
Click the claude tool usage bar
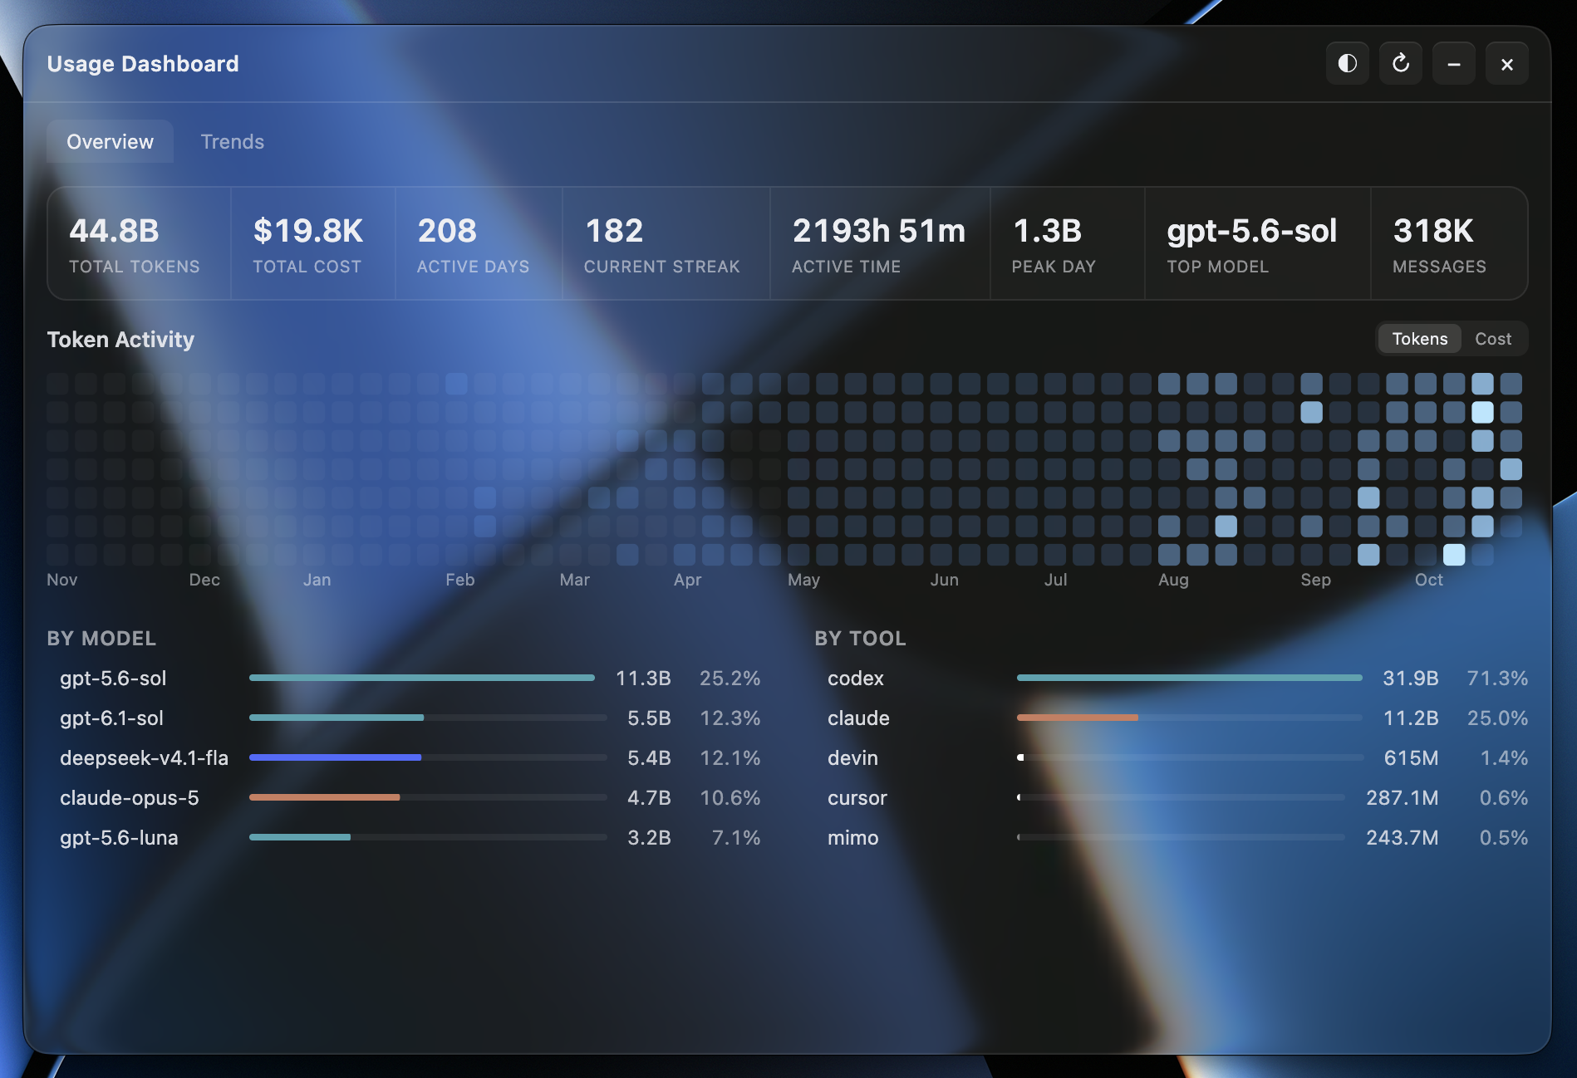tap(1189, 718)
